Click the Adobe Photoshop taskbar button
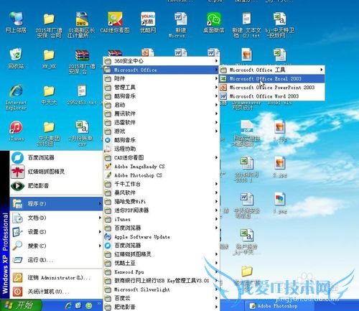359x311 pixels. pos(279,306)
